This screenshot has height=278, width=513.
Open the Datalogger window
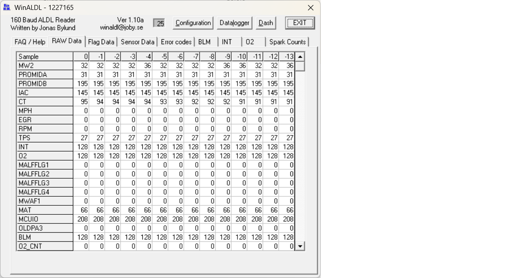(234, 23)
